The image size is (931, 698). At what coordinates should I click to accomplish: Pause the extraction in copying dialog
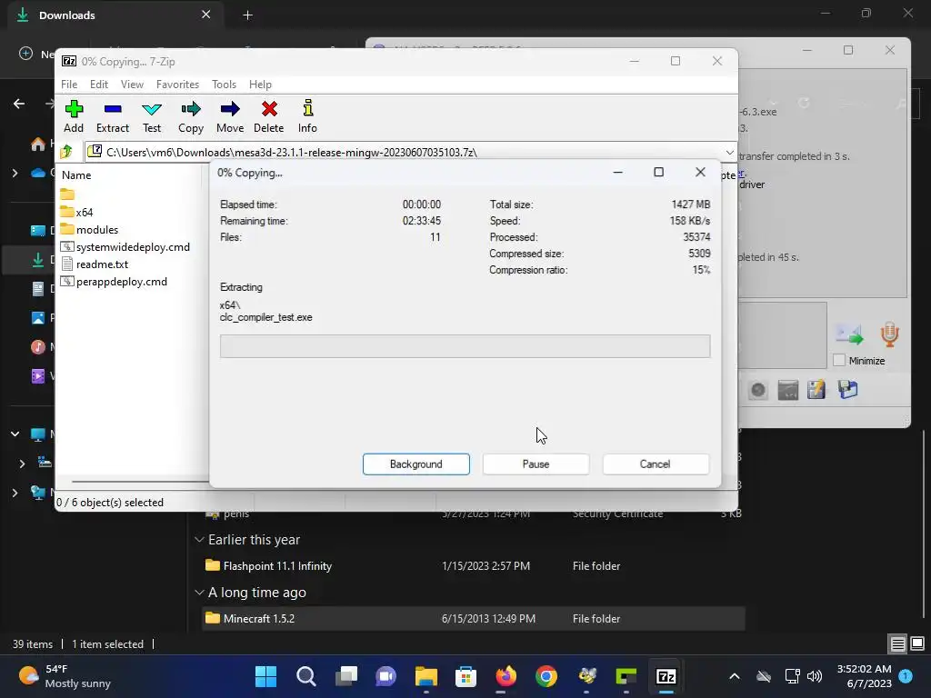click(x=536, y=464)
